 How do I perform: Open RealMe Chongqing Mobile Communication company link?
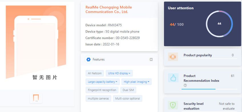click(x=109, y=9)
